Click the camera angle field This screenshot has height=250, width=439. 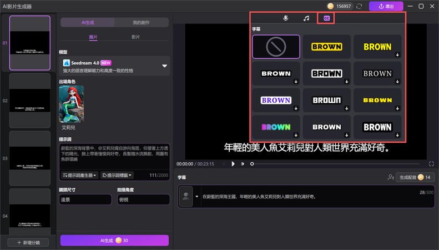coord(143,199)
